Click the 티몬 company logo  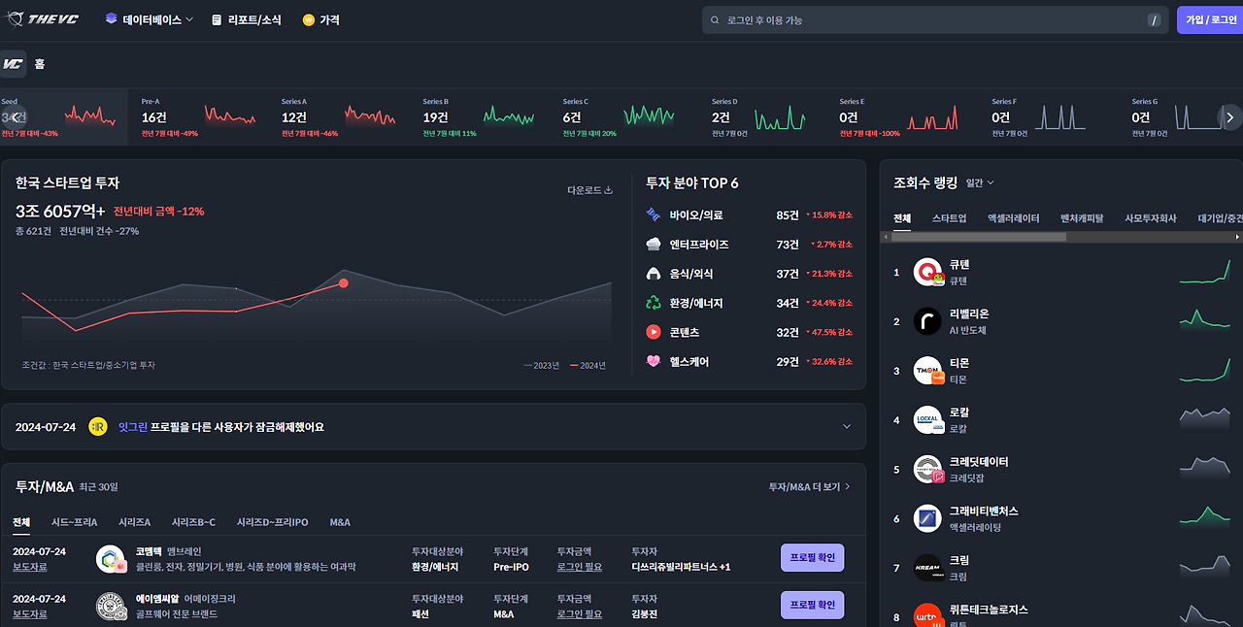click(928, 371)
